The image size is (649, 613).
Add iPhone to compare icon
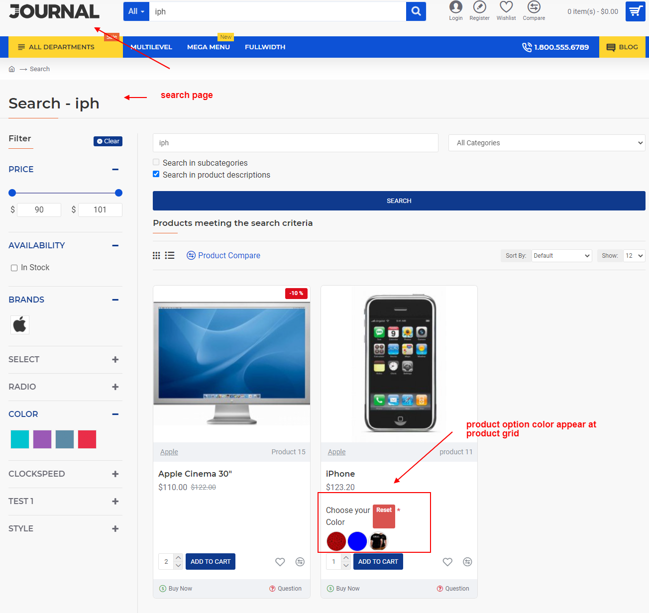click(x=467, y=562)
